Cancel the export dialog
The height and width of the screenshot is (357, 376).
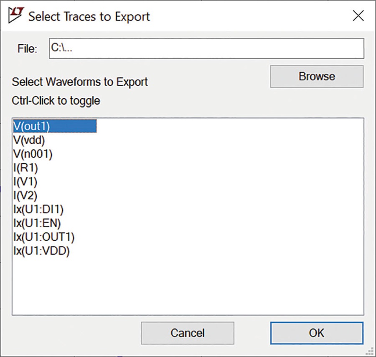tap(188, 333)
